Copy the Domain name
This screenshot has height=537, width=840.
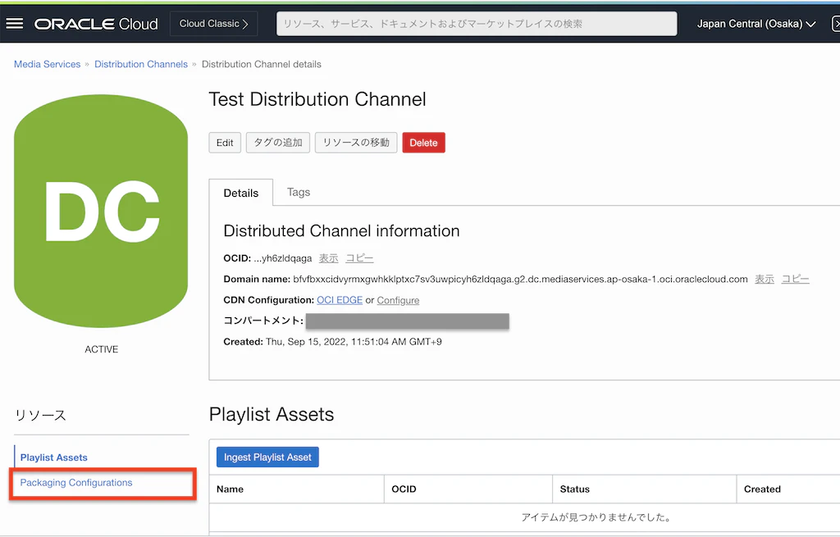point(796,280)
